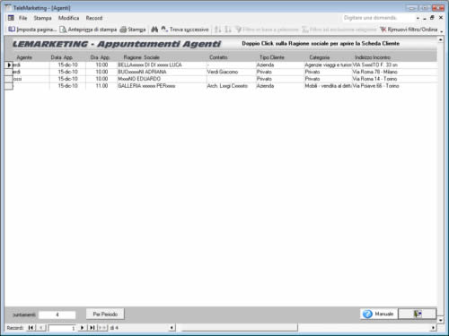Go to previous record navigation button

point(41,328)
